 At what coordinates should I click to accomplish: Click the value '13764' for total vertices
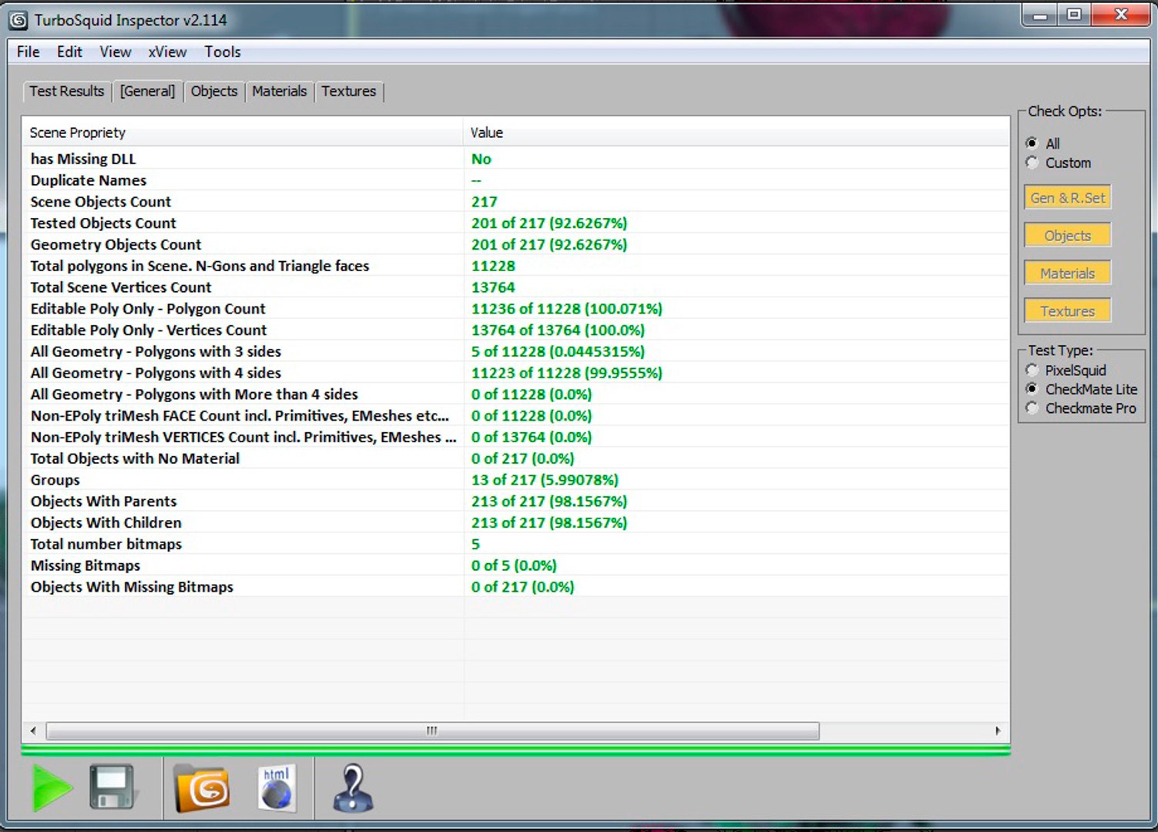coord(493,287)
